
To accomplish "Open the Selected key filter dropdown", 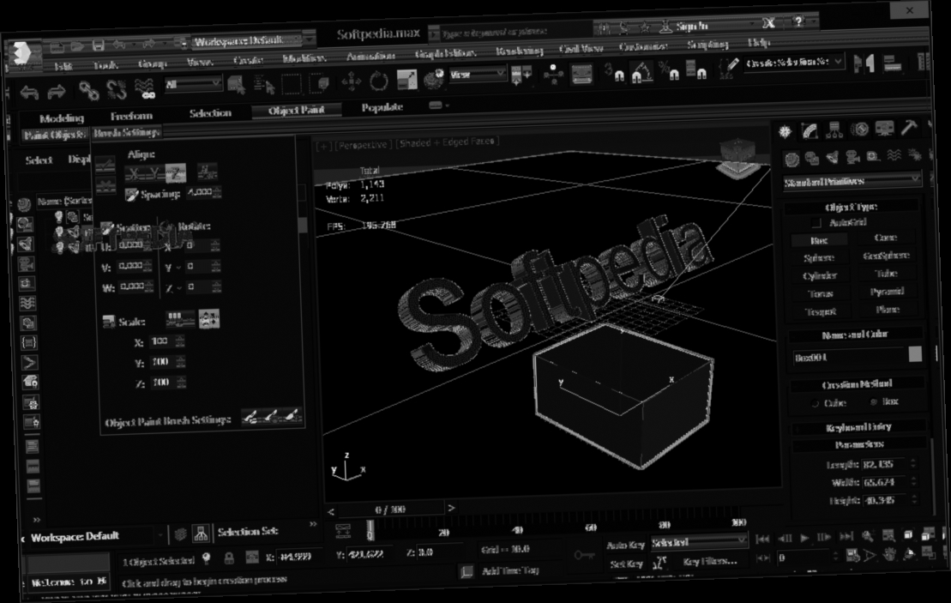I will (x=699, y=542).
